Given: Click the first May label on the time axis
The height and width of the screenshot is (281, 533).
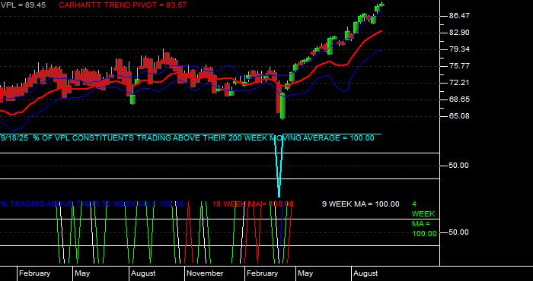Looking at the screenshot, I should tap(82, 273).
